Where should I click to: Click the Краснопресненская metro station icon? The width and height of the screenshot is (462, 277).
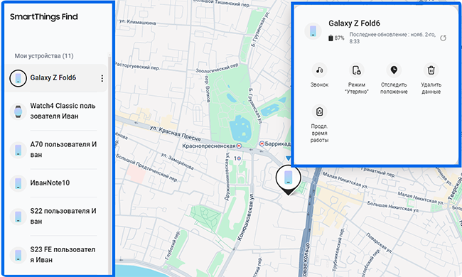click(x=239, y=146)
